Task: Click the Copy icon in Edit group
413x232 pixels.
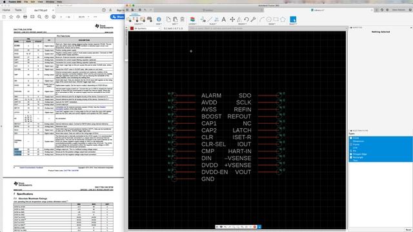Action: [168, 19]
